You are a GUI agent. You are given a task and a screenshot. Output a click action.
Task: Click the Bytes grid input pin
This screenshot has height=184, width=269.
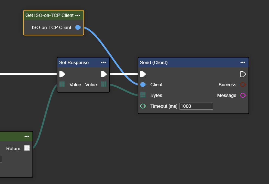pyautogui.click(x=143, y=95)
